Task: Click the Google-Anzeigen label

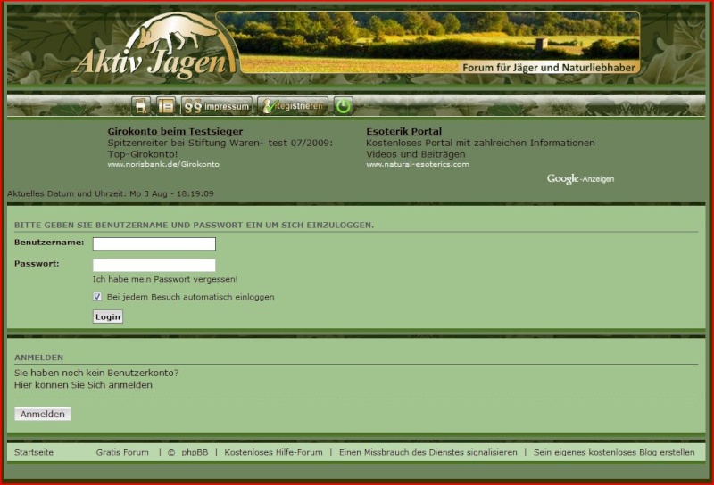Action: click(x=581, y=179)
